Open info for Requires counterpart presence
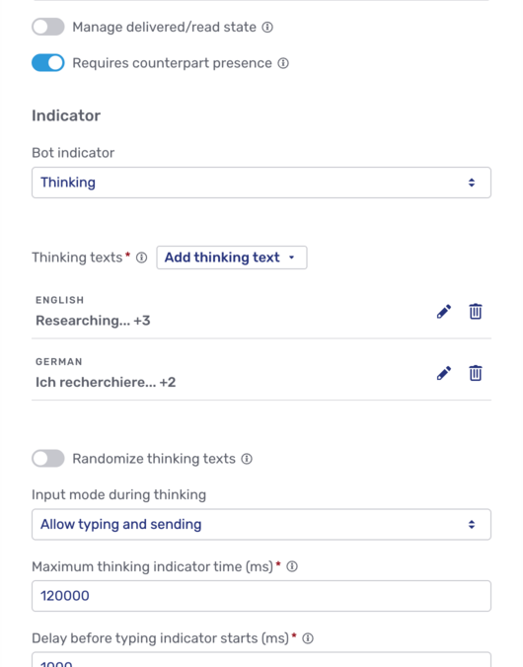523x667 pixels. pos(283,63)
